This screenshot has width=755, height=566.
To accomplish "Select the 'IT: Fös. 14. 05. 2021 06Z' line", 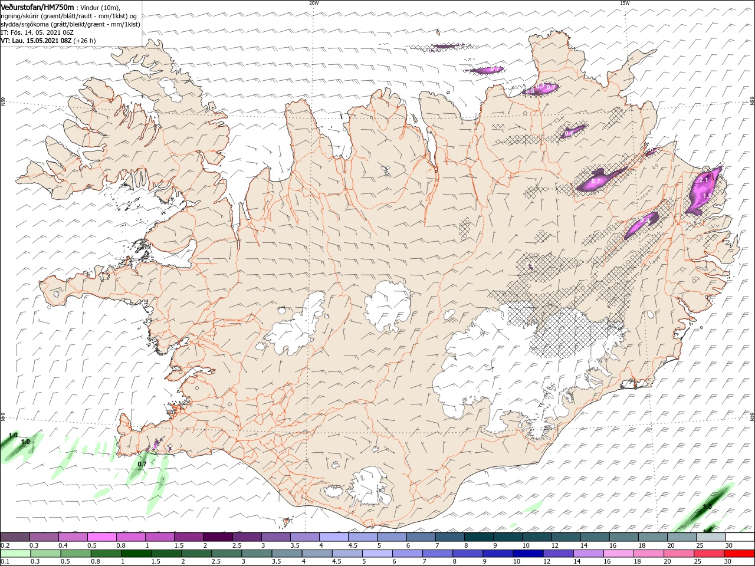I will (x=37, y=32).
